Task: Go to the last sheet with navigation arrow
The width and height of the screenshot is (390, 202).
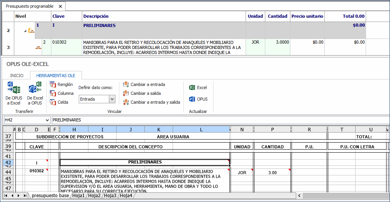Action: coord(25,196)
